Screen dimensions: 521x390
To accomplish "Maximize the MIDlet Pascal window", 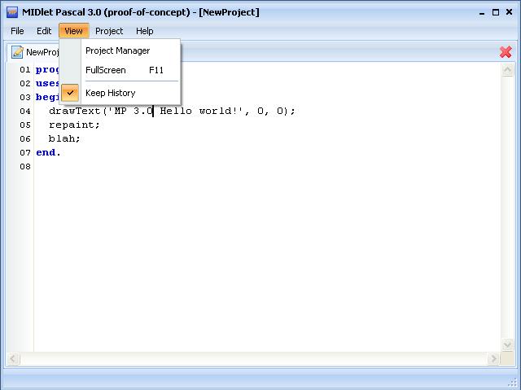I will click(x=494, y=11).
